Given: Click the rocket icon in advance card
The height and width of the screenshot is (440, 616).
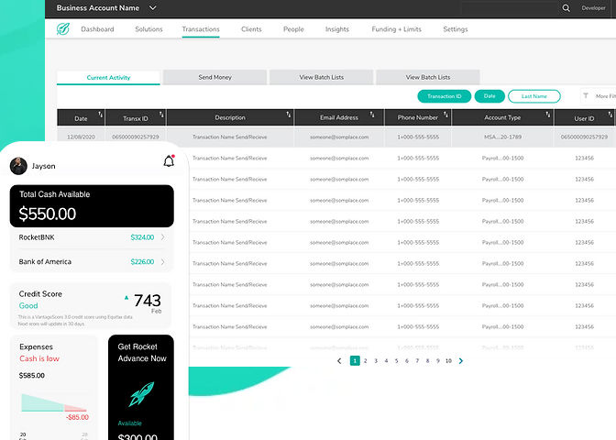Looking at the screenshot, I should tap(141, 393).
